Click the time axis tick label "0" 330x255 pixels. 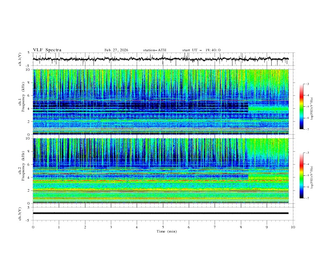pos(33,227)
